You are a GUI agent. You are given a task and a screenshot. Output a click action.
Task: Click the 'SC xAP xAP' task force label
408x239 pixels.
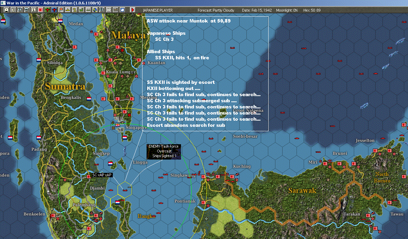(x=102, y=175)
